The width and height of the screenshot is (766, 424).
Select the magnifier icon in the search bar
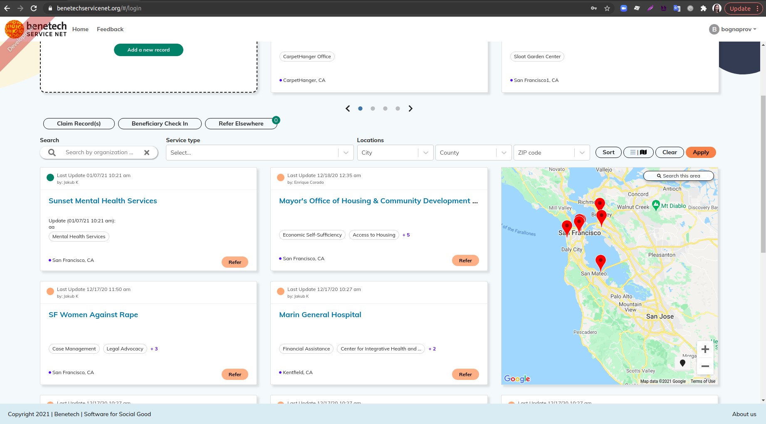[x=51, y=153]
